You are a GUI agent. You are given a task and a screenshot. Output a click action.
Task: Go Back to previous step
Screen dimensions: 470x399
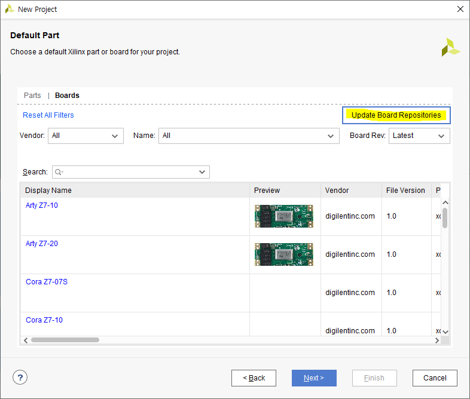click(254, 378)
